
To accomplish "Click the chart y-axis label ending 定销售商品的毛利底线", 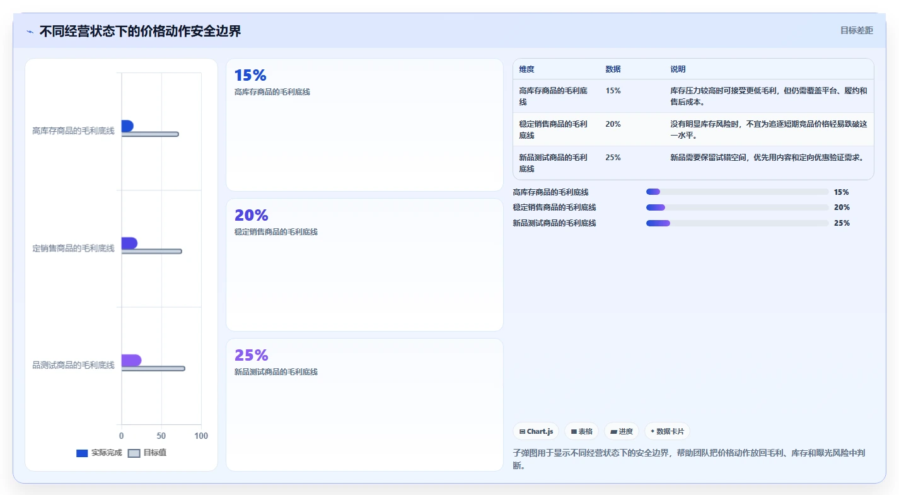I will click(x=73, y=248).
